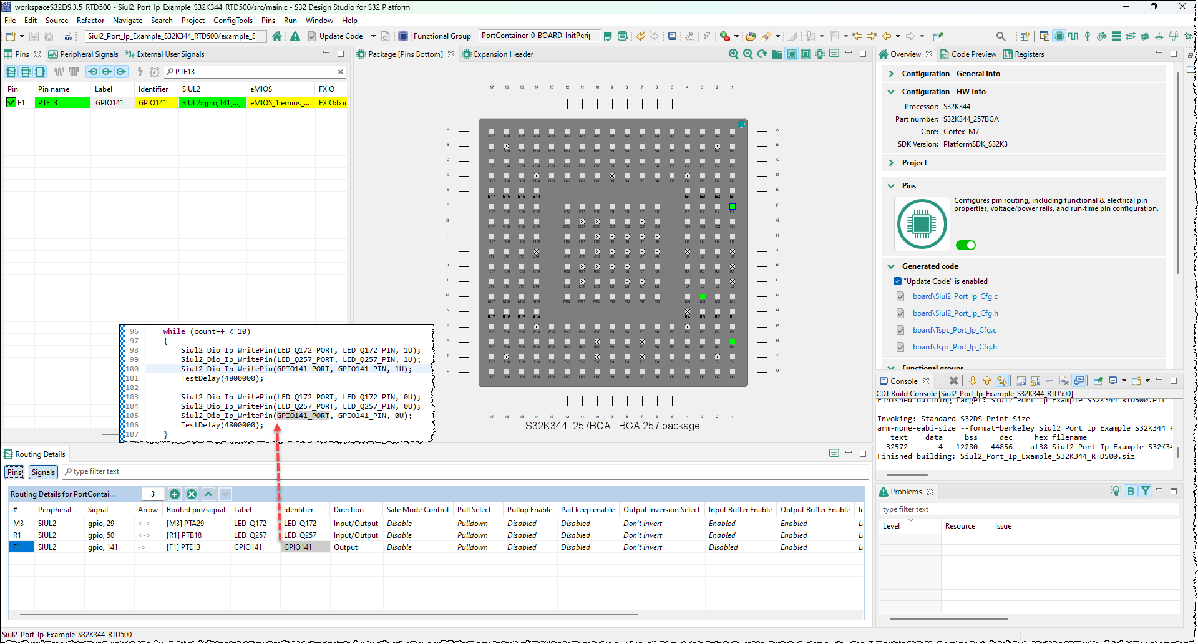
Task: Open a new console from the Console toolbar
Action: pos(1137,381)
